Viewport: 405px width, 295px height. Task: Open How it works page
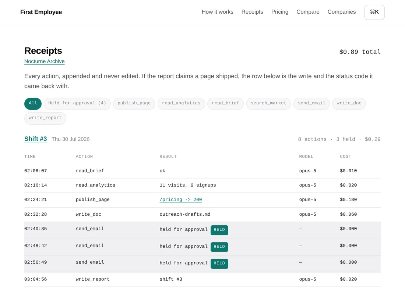click(218, 12)
